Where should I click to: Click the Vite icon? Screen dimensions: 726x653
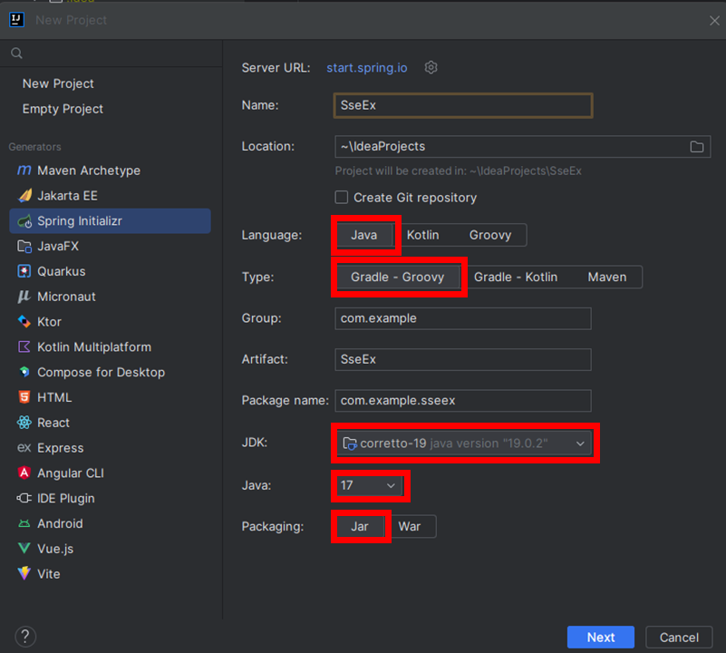pos(24,574)
